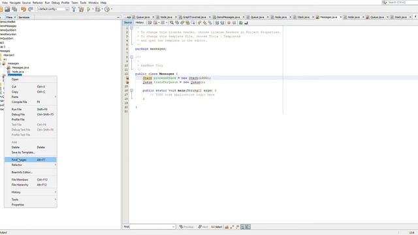Click the Debug Project toolbar icon
Viewport: 418px width, 235px height.
(97, 9)
